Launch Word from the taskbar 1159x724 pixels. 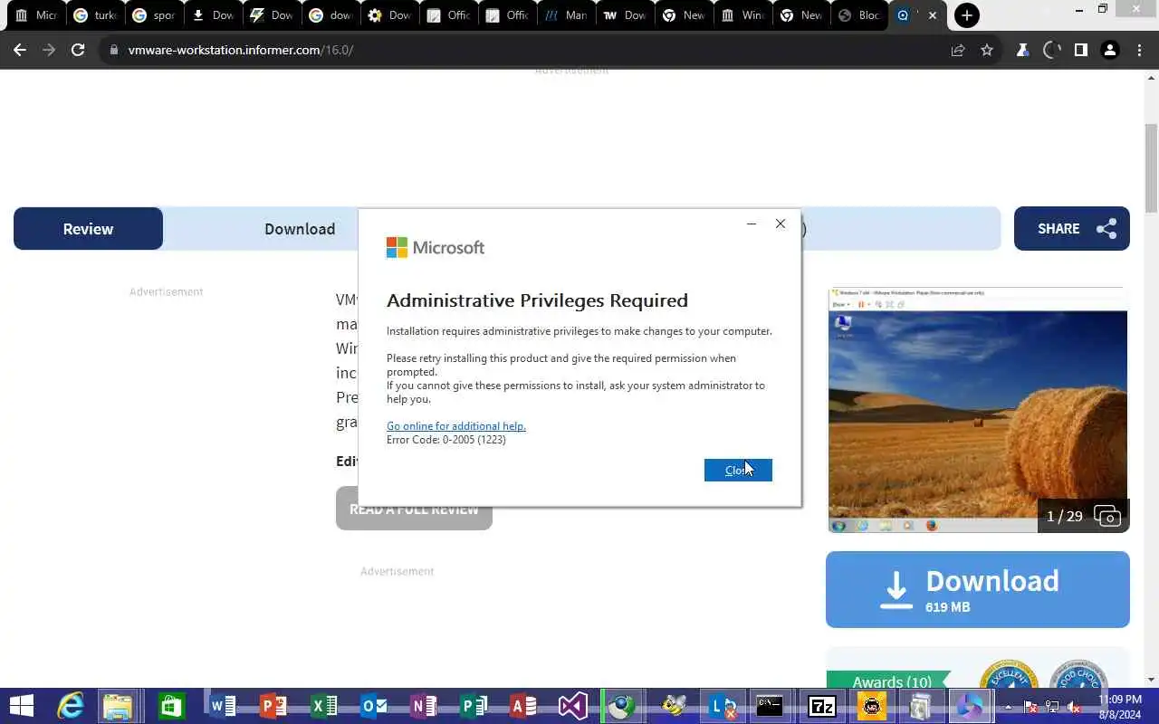(x=222, y=706)
